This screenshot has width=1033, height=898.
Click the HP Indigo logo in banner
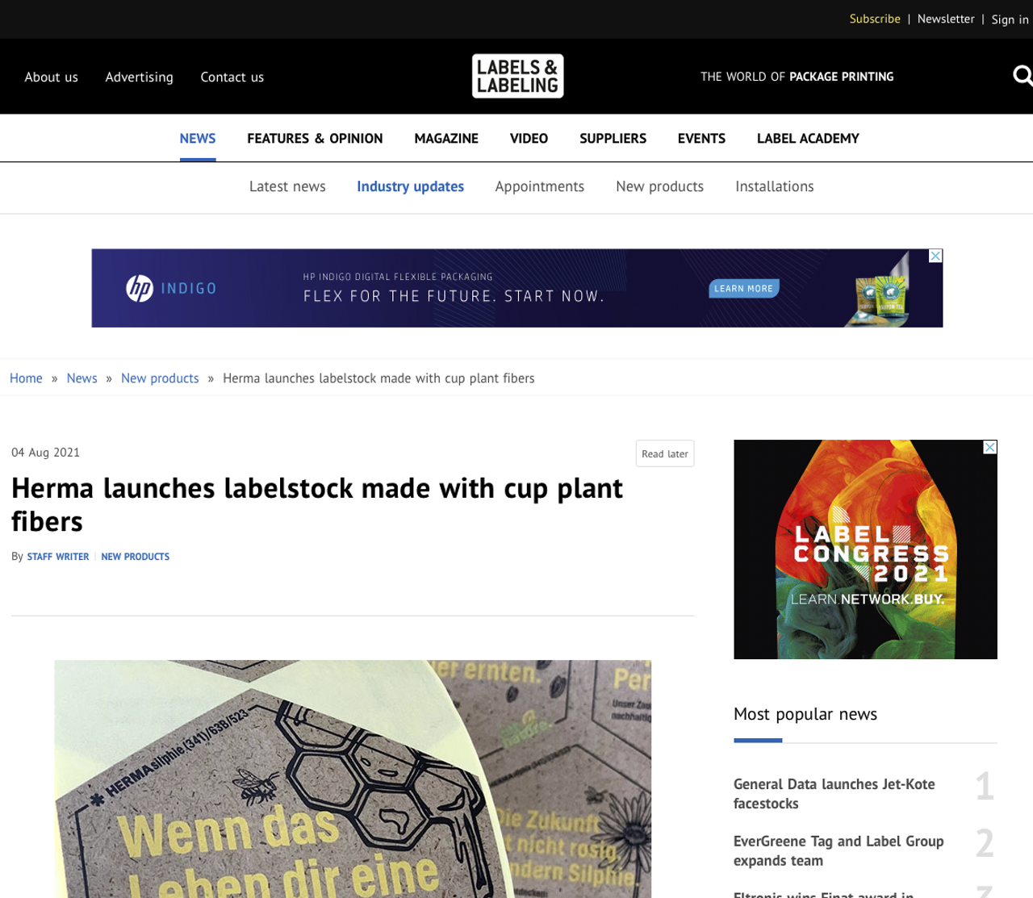click(171, 288)
